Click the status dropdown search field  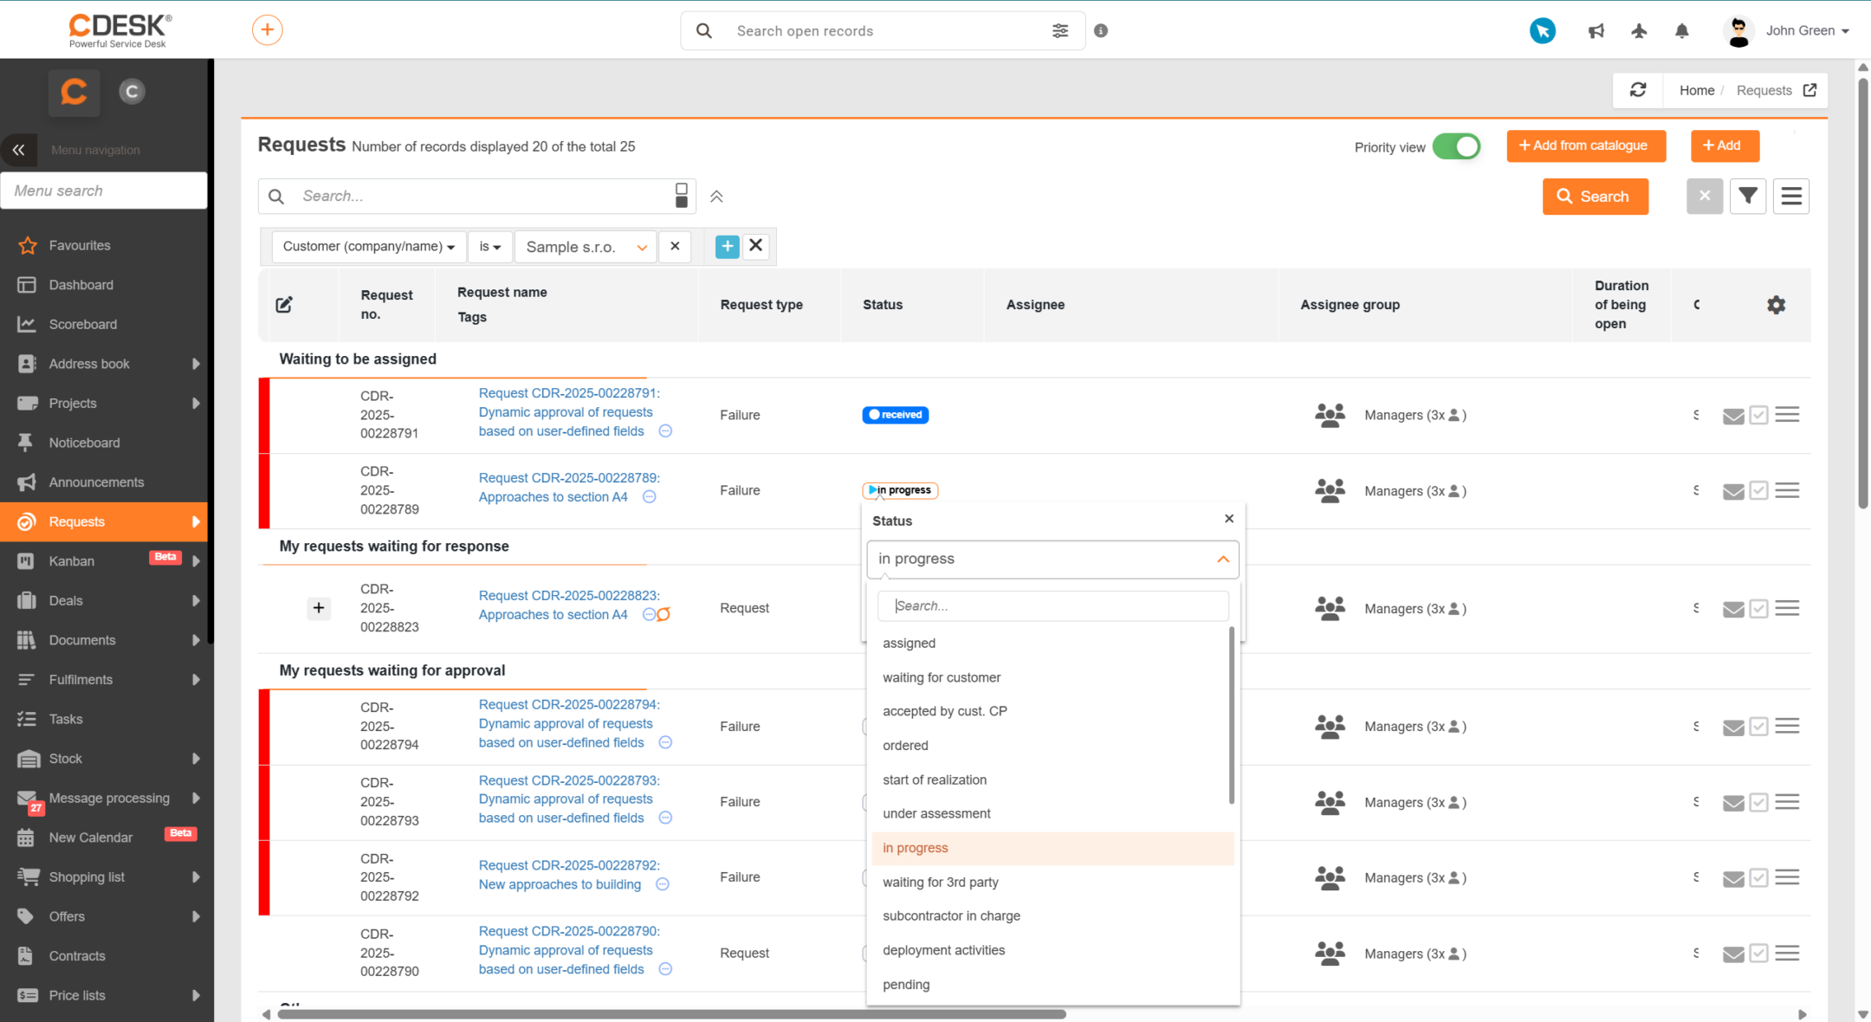pos(1052,606)
